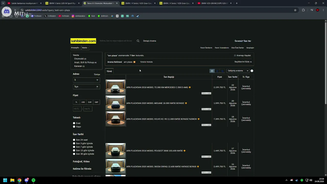Image resolution: width=327 pixels, height=184 pixels.
Task: Open the tab search dropdown arrow
Action: pos(3,3)
